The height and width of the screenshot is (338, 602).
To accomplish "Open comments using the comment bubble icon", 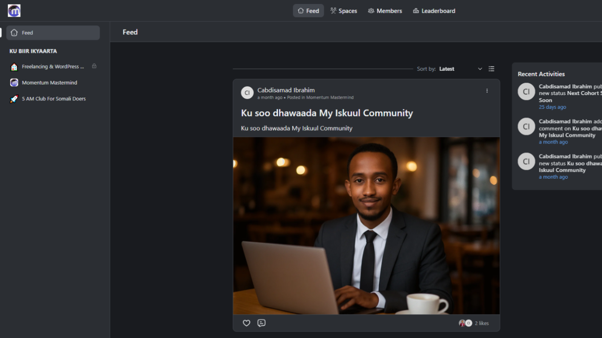I will [261, 323].
